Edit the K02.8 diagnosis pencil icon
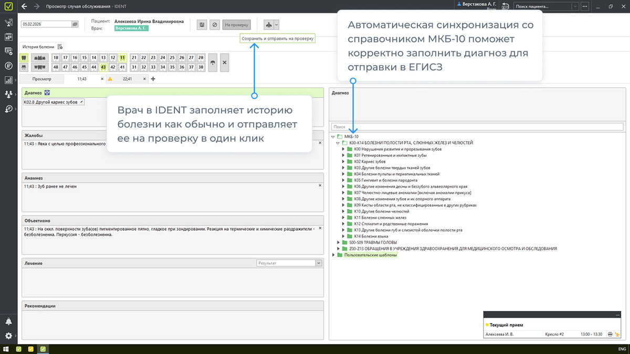630x354 pixels. 81,102
